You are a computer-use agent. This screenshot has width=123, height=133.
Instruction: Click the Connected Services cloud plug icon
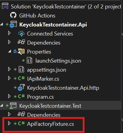coord(21,34)
